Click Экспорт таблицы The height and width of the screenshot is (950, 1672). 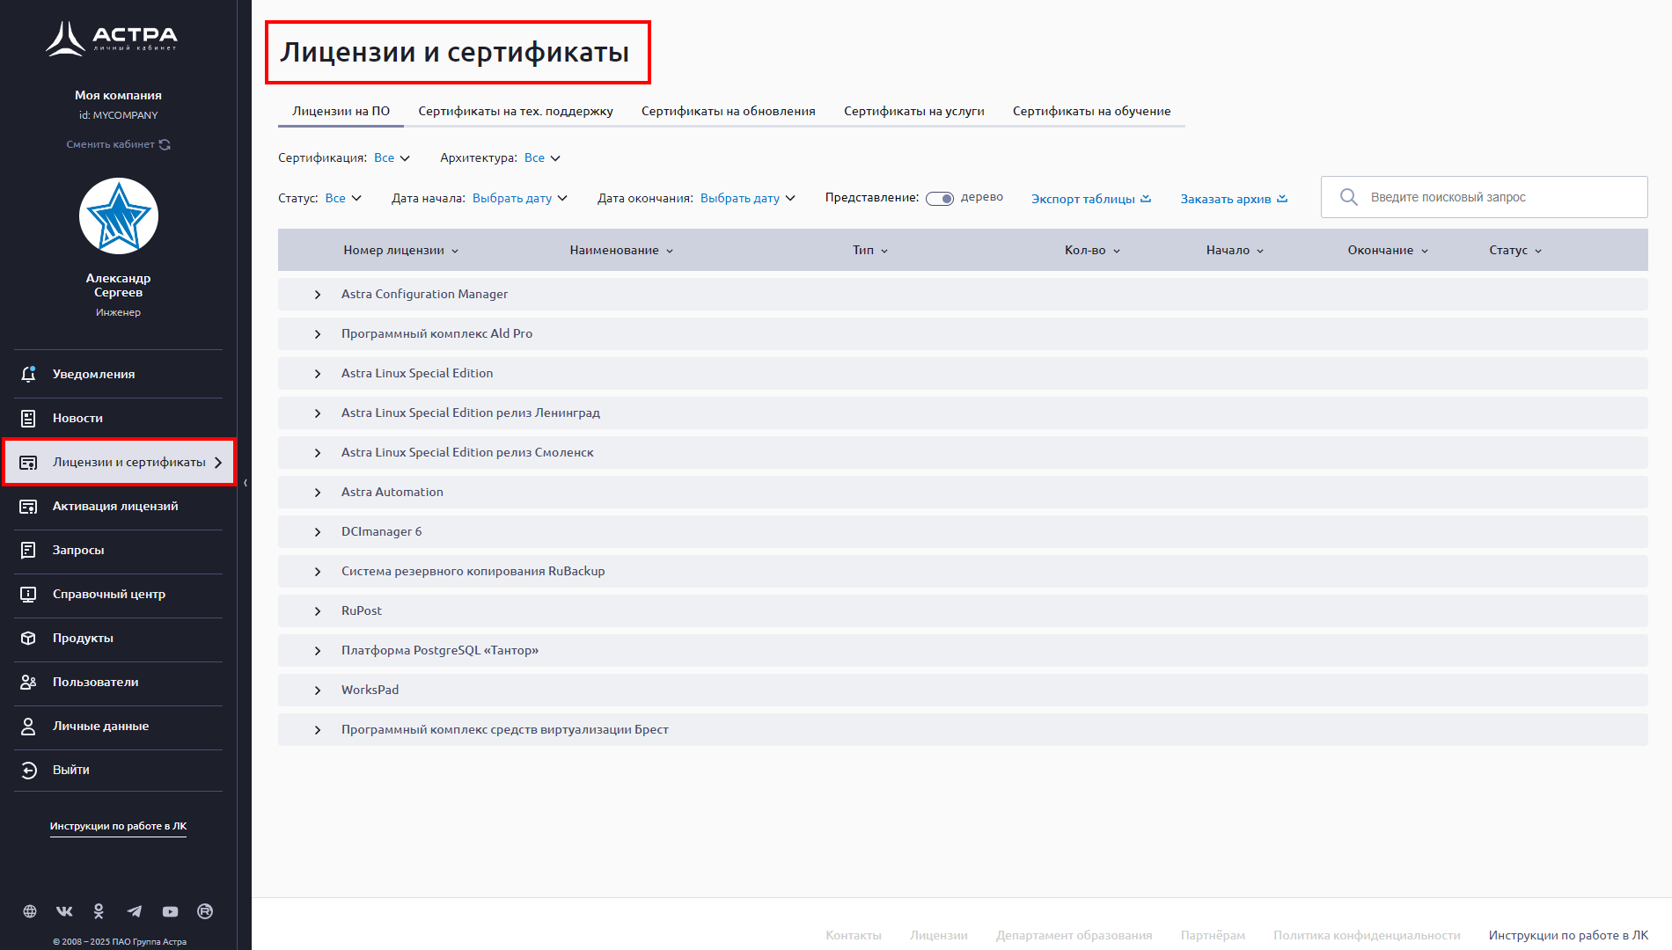click(x=1091, y=199)
